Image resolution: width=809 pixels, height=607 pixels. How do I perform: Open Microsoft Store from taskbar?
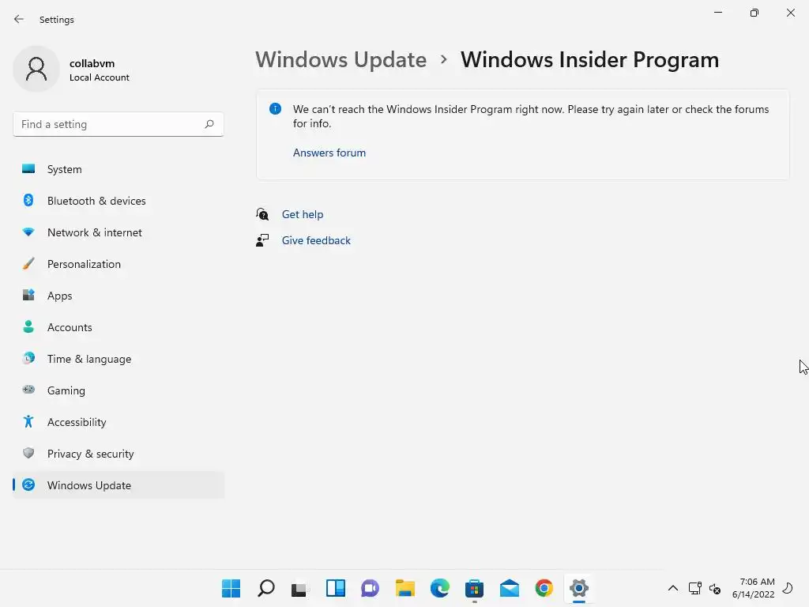point(474,588)
